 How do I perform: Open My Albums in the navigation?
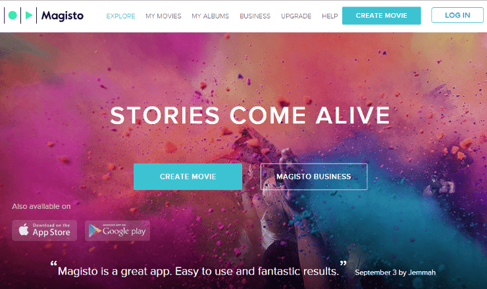tap(211, 16)
